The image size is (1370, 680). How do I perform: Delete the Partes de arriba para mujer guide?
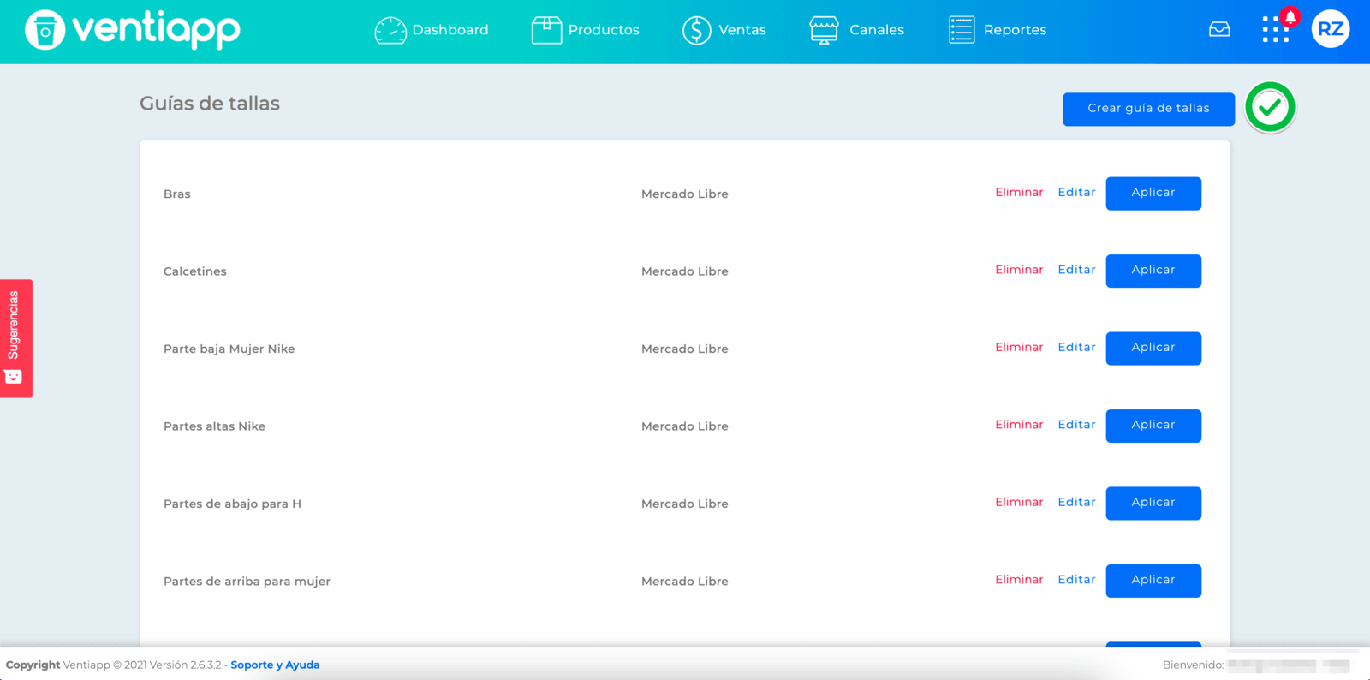tap(1019, 580)
